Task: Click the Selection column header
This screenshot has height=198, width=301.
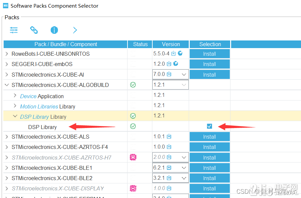Action: pyautogui.click(x=210, y=44)
